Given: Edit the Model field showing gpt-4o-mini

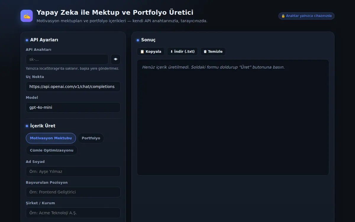Looking at the screenshot, I should coord(73,107).
